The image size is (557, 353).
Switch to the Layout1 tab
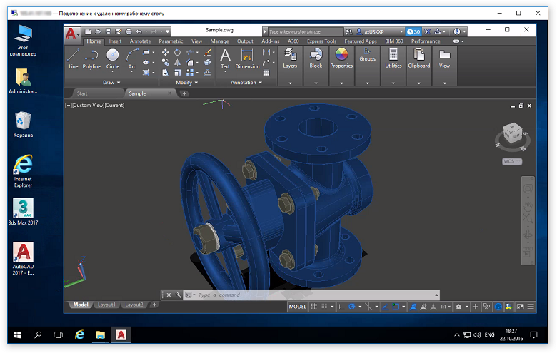coord(106,305)
